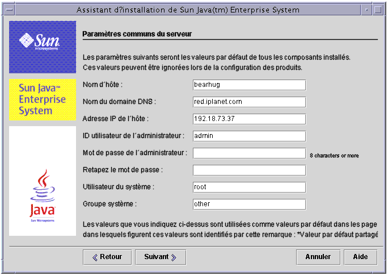Cancel installation with Annuler button

coord(318,257)
